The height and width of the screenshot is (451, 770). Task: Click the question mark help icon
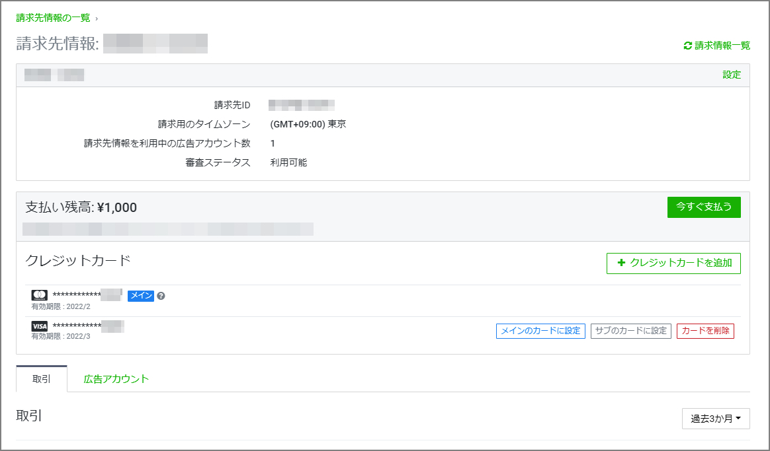tap(161, 296)
